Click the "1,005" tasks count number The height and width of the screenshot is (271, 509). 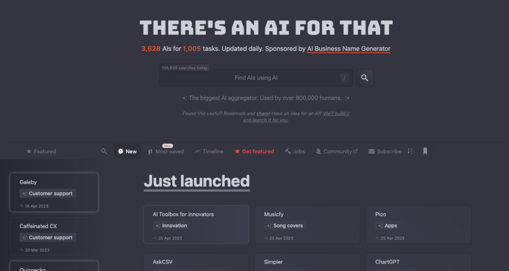click(192, 49)
